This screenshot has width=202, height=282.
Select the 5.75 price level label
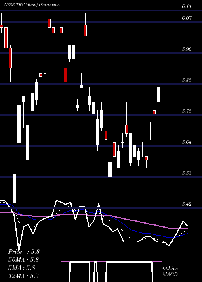click(x=187, y=111)
